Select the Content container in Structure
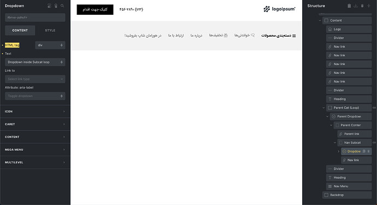The image size is (377, 205). 347,20
